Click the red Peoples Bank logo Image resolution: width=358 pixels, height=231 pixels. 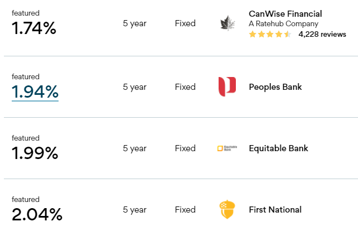pos(227,86)
